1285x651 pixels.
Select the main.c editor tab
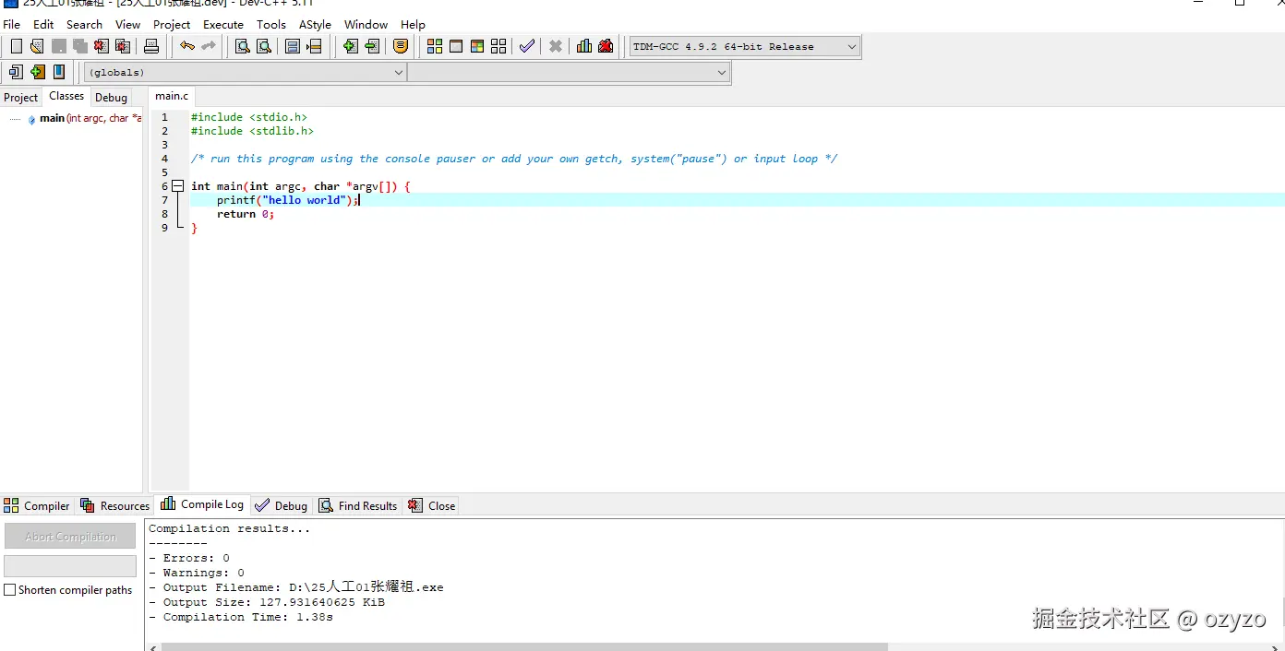pyautogui.click(x=172, y=96)
